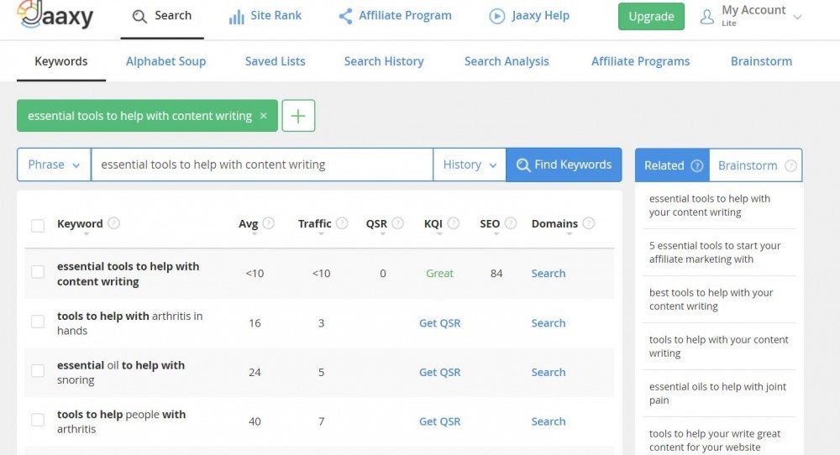
Task: Get QSR for arthritis in hands keyword
Action: (x=439, y=323)
